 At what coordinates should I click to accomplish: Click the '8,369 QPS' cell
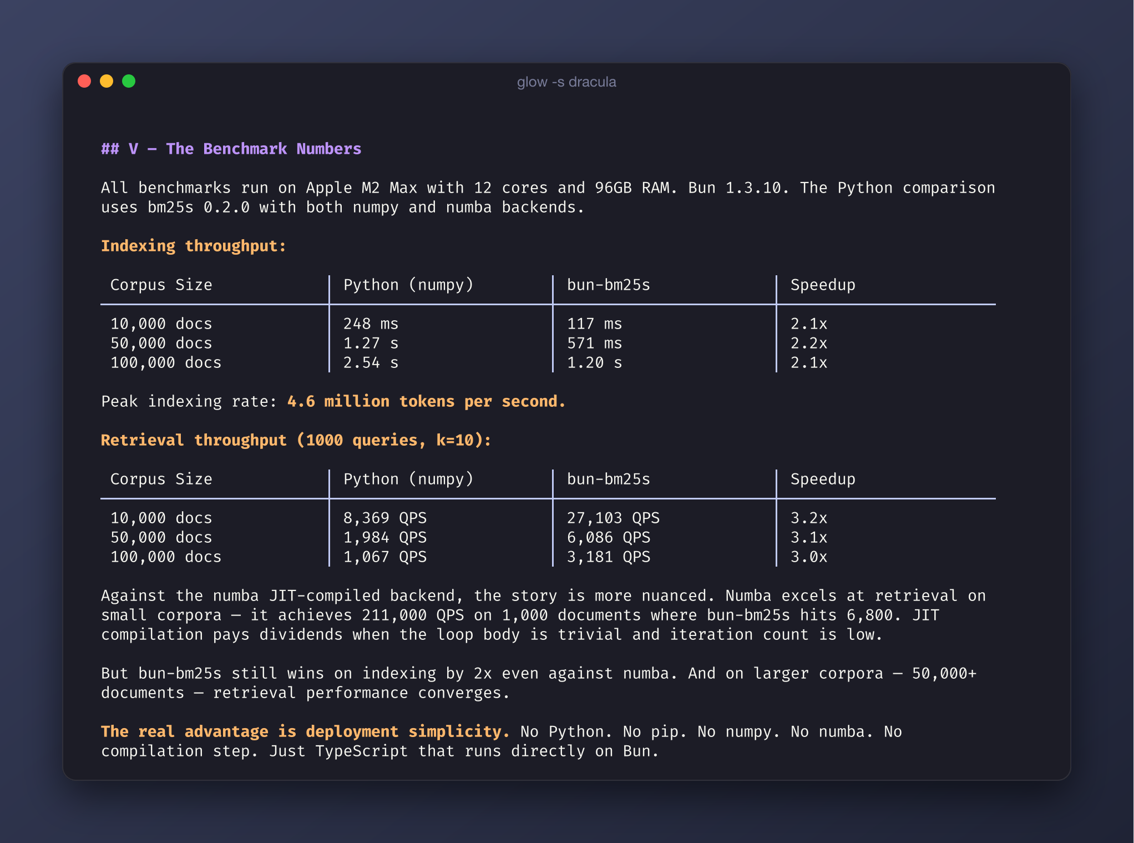coord(385,518)
